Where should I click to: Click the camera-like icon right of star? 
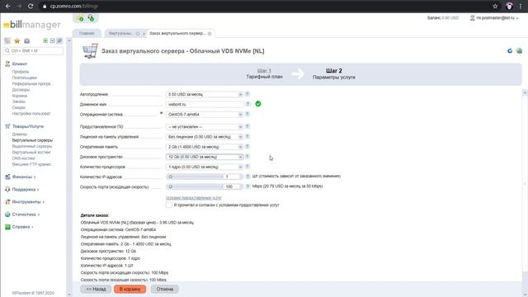27,40
